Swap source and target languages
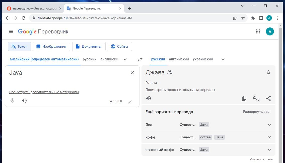The width and height of the screenshot is (285, 163). tap(140, 59)
